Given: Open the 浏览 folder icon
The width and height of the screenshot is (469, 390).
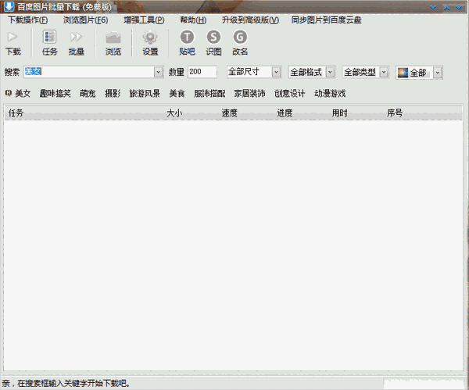Looking at the screenshot, I should [x=113, y=38].
